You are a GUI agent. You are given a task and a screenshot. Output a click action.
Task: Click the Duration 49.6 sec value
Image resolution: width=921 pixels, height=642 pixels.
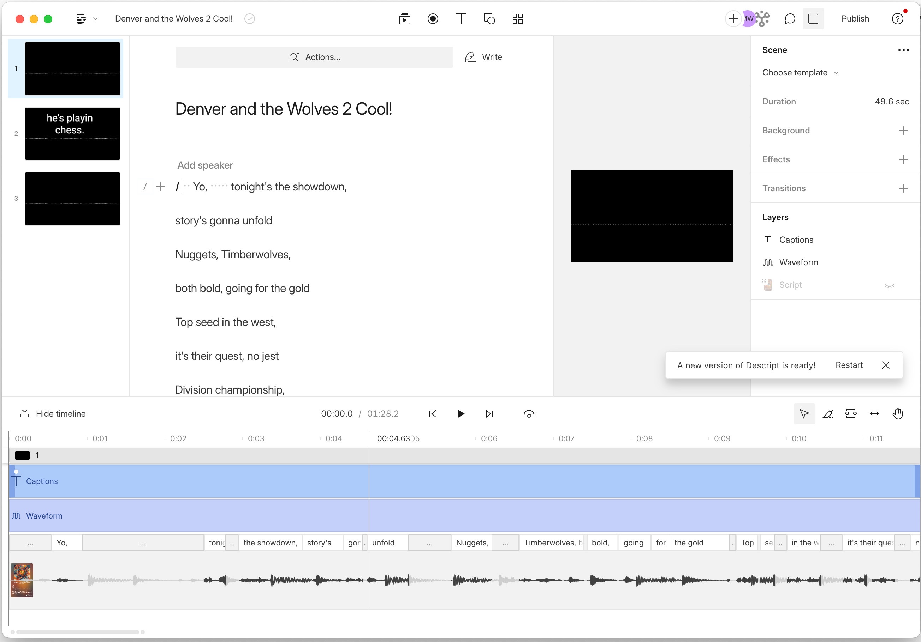coord(892,101)
